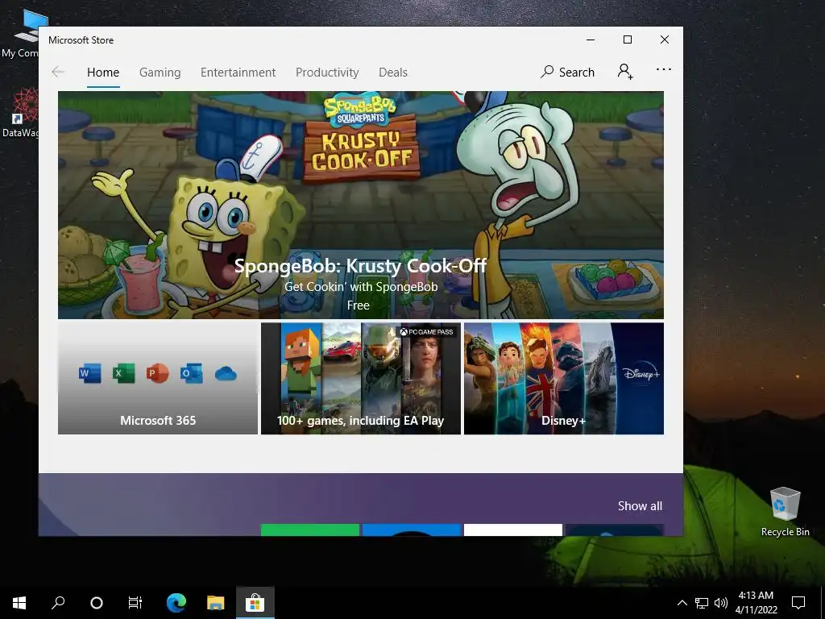Open the SpongeBob: Krusty Cook-Off banner

click(x=360, y=205)
